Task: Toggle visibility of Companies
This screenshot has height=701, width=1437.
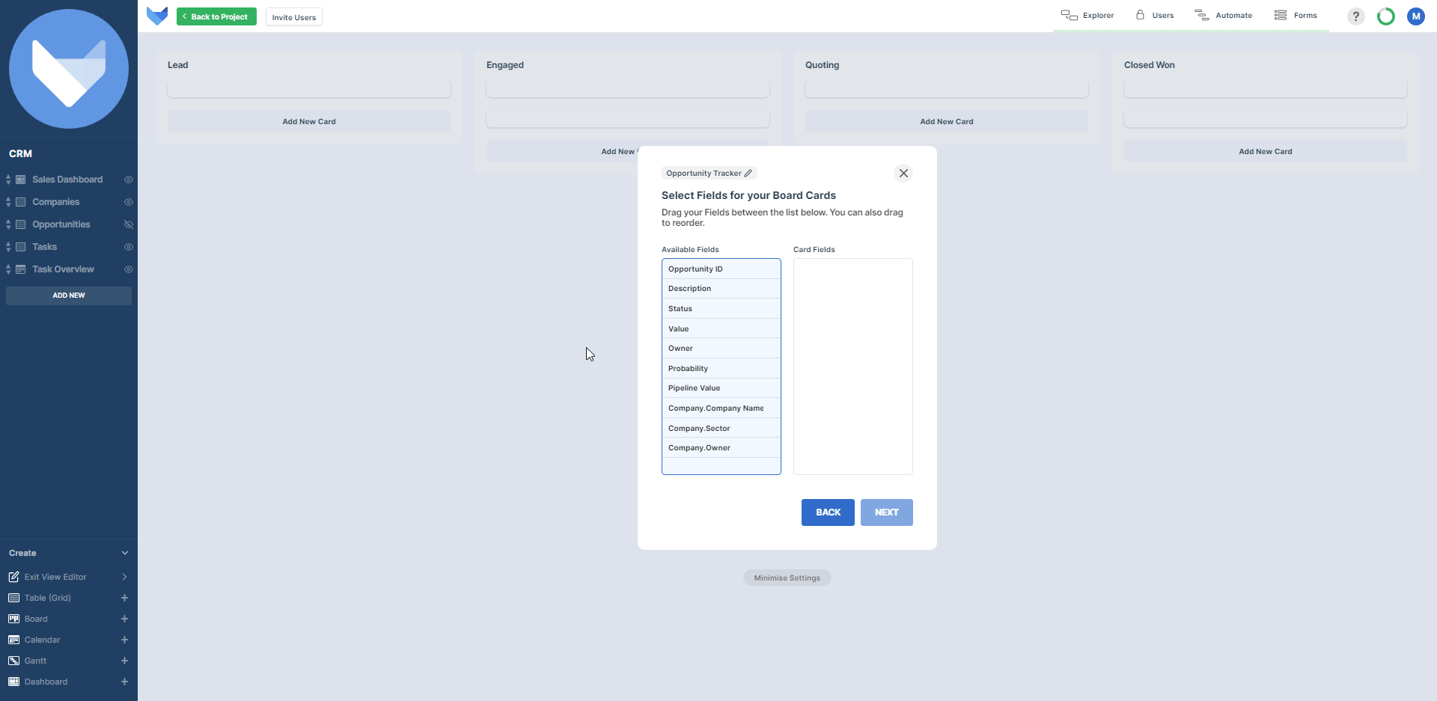Action: pos(129,202)
